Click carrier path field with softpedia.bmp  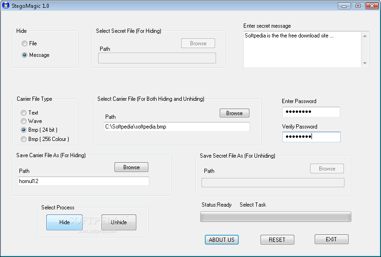click(177, 127)
